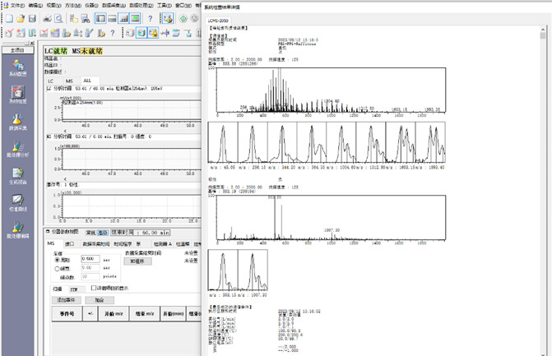Click the system check toolbar icon with checkmark
Viewport: 552px width, 356px height.
(9, 33)
